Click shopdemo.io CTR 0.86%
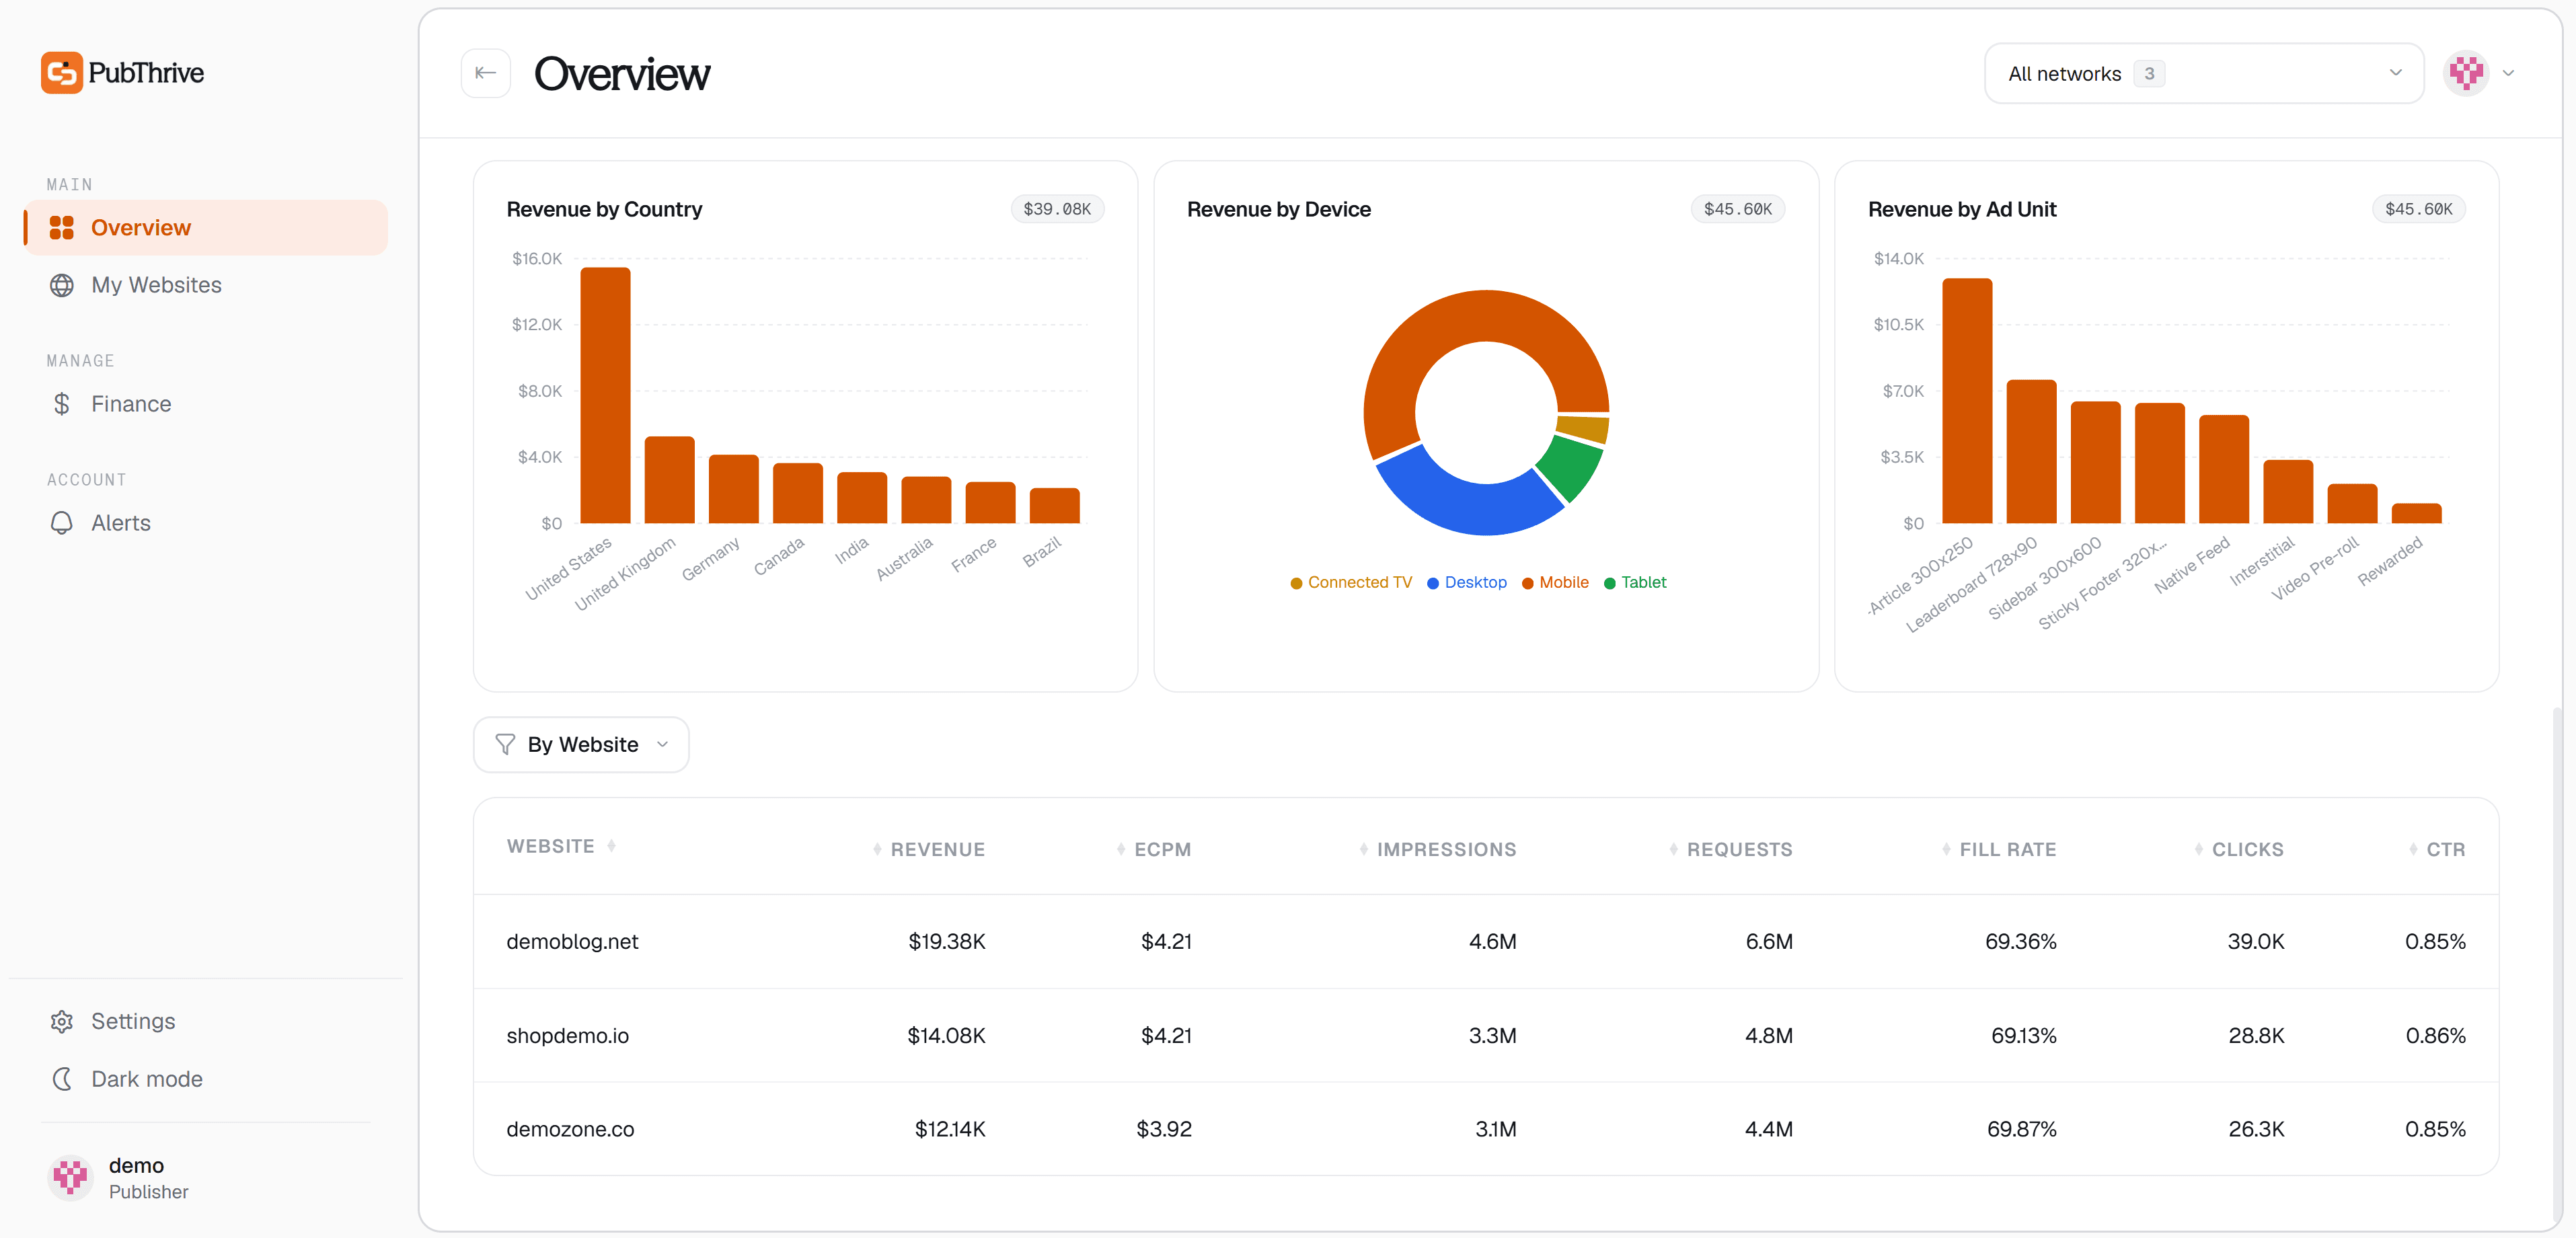Image resolution: width=2576 pixels, height=1238 pixels. tap(2435, 1035)
